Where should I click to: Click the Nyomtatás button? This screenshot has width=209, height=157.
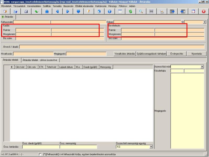pyautogui.click(x=197, y=54)
